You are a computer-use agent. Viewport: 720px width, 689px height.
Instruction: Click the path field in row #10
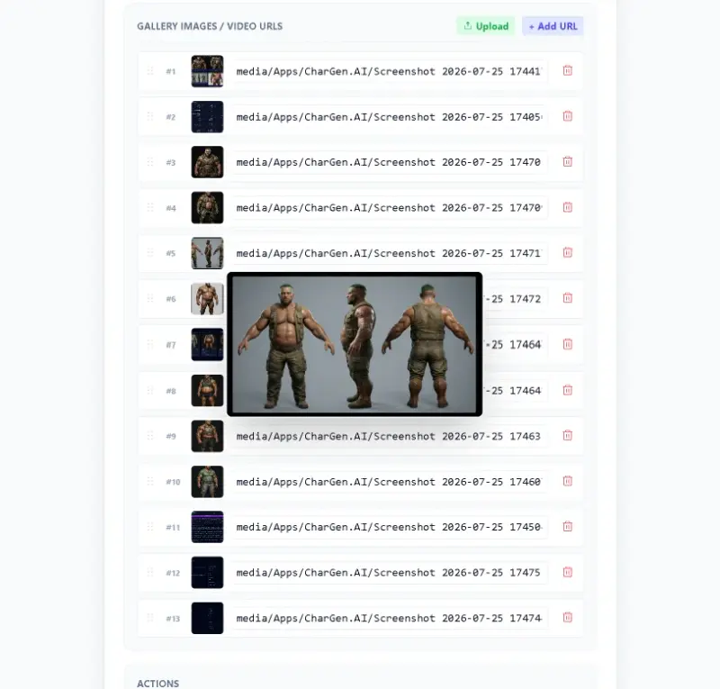click(389, 481)
